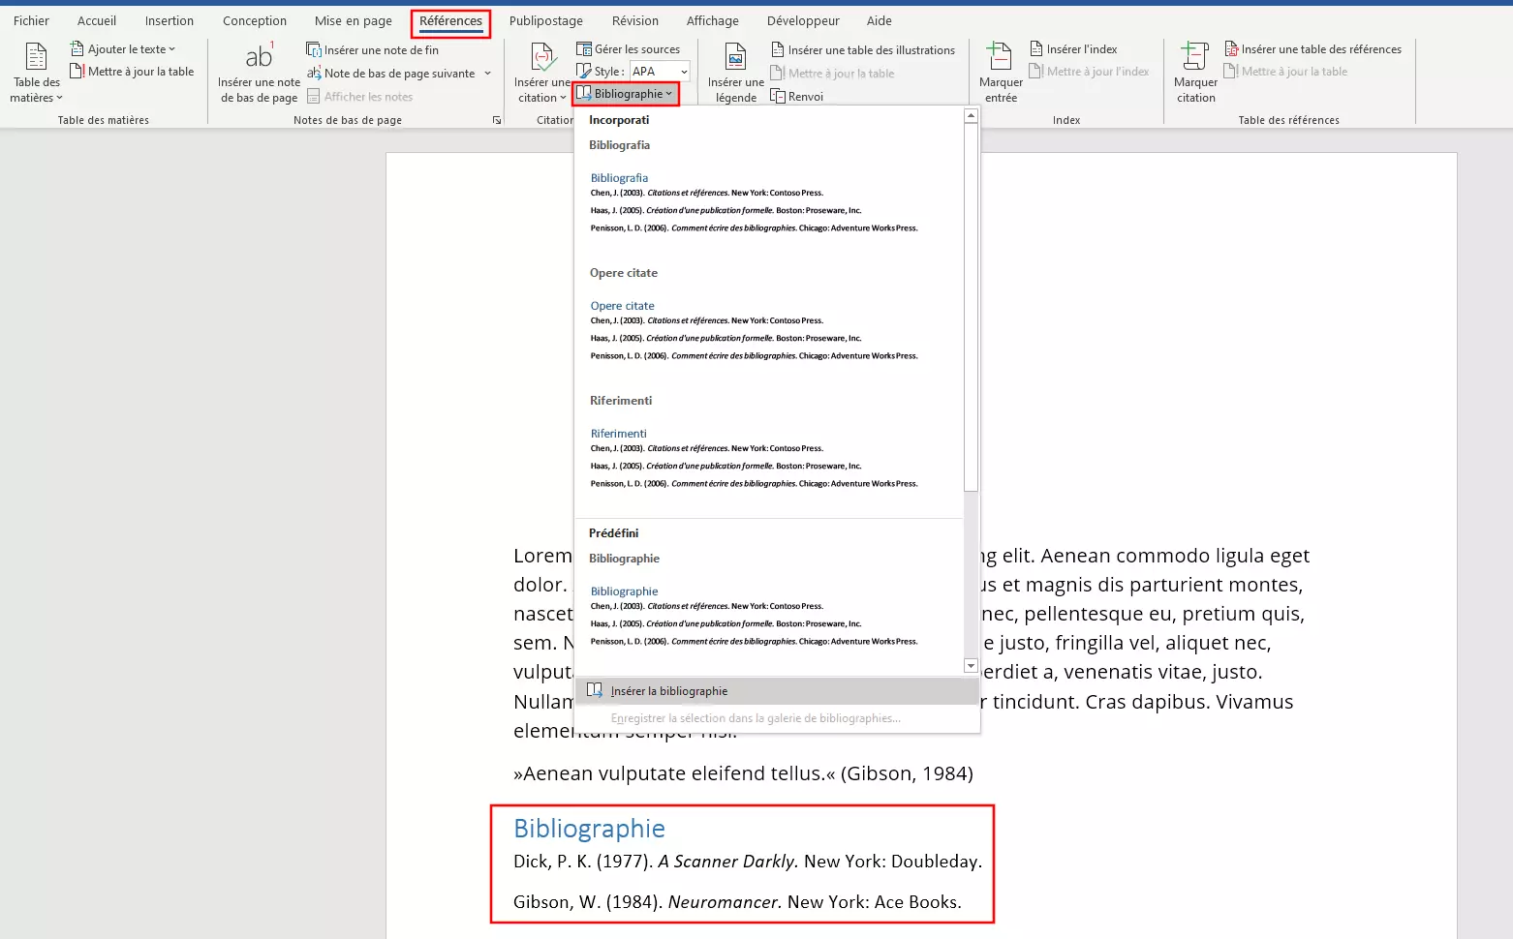Image resolution: width=1513 pixels, height=939 pixels.
Task: Click Mettre à jour la table in Table des références
Action: pos(1285,72)
